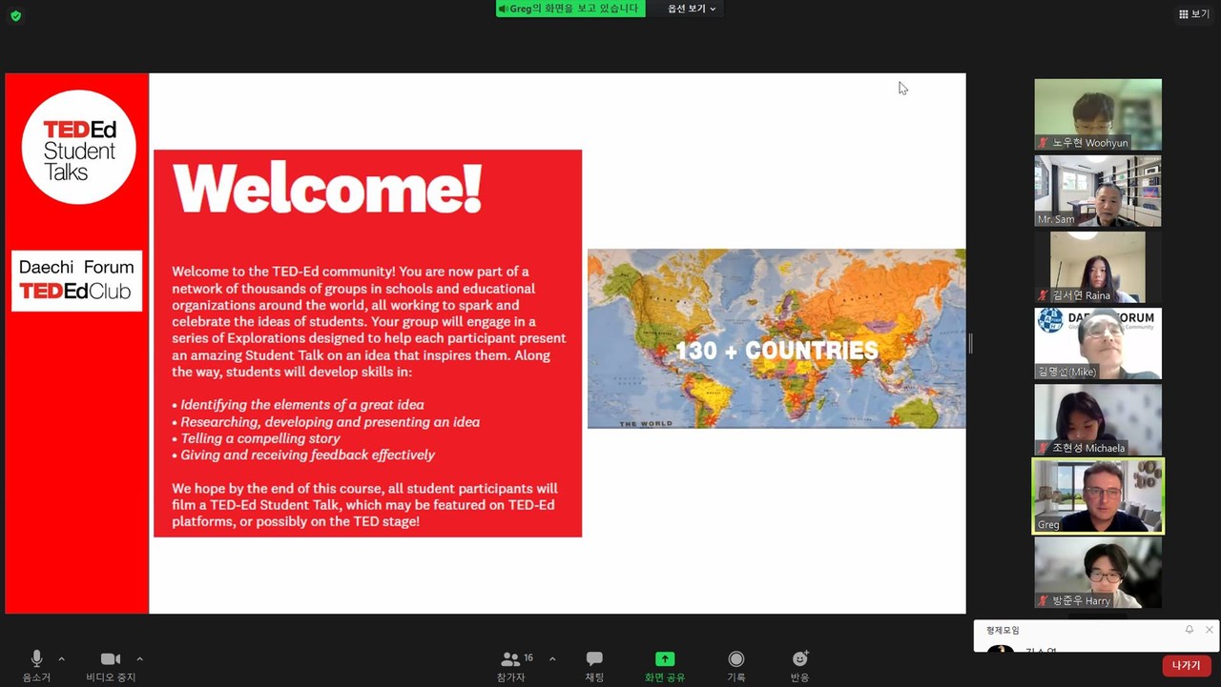Click the muted mic icon on Raina
Viewport: 1221px width, 687px height.
(1044, 295)
